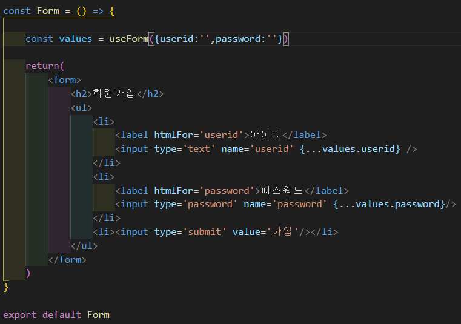Select the '가입' value string
461x324 pixels.
282,232
